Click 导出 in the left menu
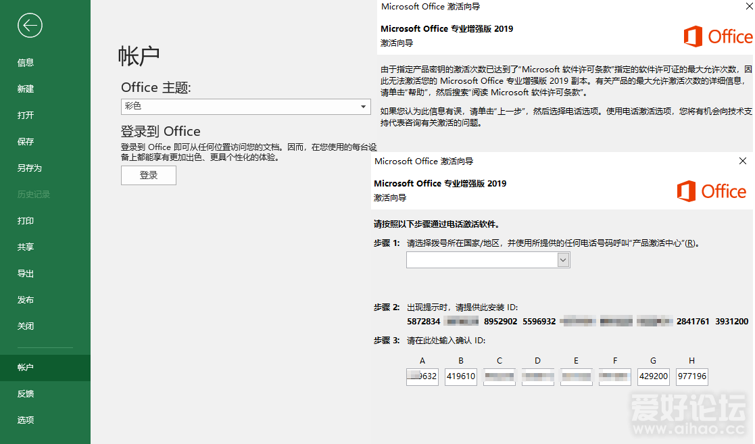755x444 pixels. click(x=26, y=274)
